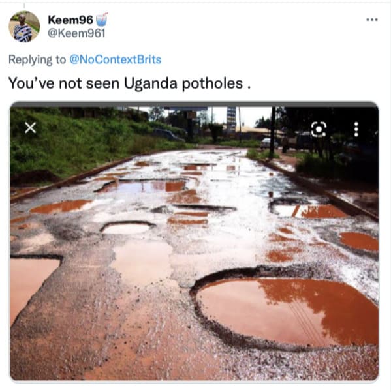Click the small oval pothole mid-road
This screenshot has width=391, height=392.
click(x=127, y=227)
